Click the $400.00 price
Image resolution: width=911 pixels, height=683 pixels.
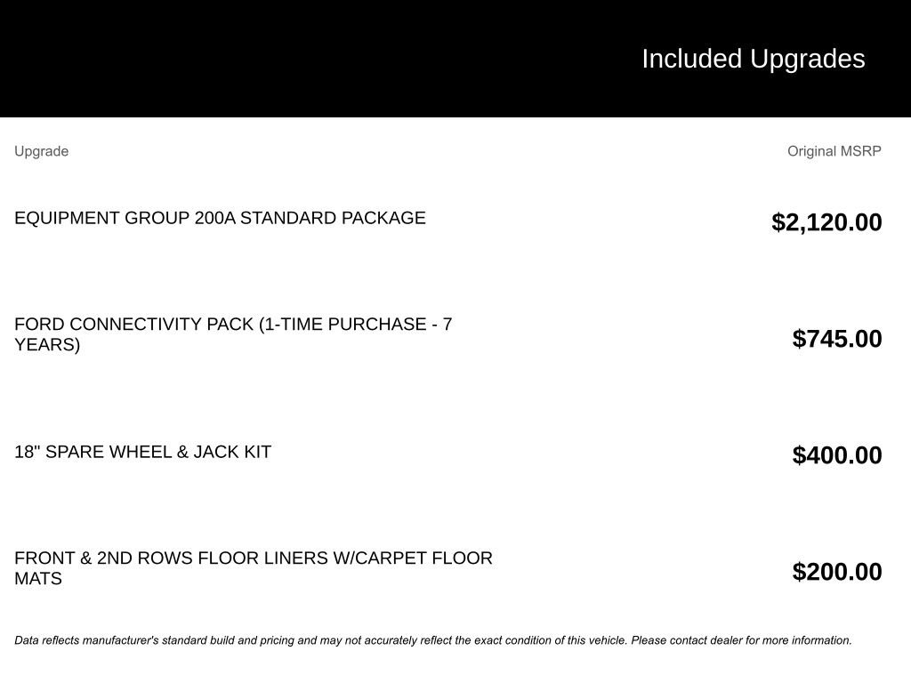[x=837, y=455]
